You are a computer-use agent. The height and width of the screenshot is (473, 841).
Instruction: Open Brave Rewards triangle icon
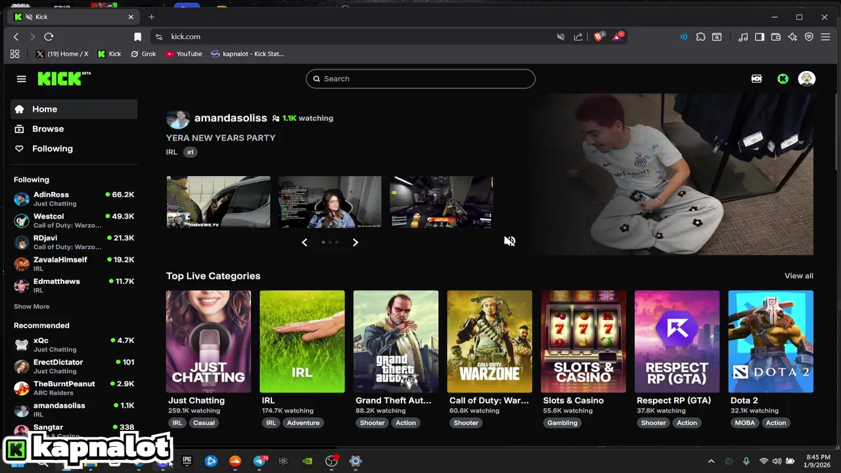618,37
